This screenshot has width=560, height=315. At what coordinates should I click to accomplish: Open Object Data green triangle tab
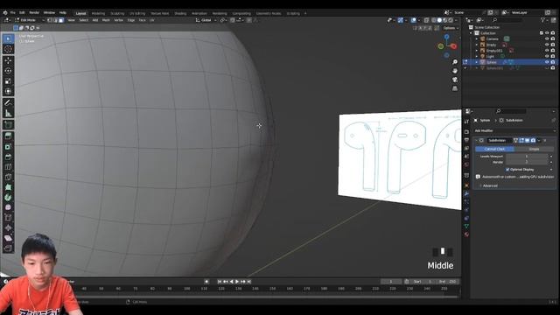(466, 226)
